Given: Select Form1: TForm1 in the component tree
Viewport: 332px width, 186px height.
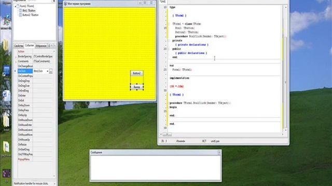Looking at the screenshot, I should 26,6.
